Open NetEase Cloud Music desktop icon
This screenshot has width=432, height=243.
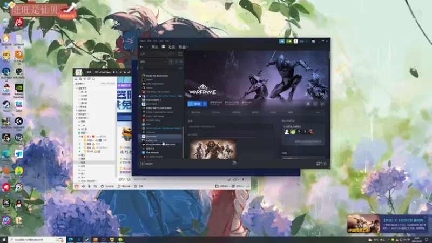tap(19, 23)
